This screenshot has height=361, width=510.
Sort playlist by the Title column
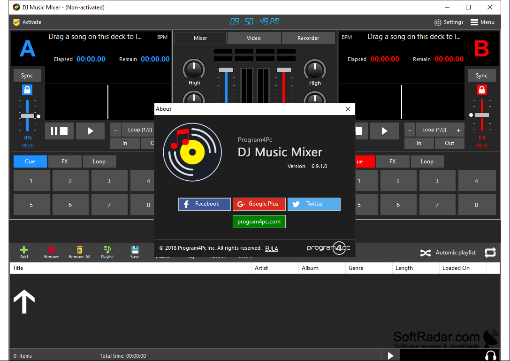[130, 268]
